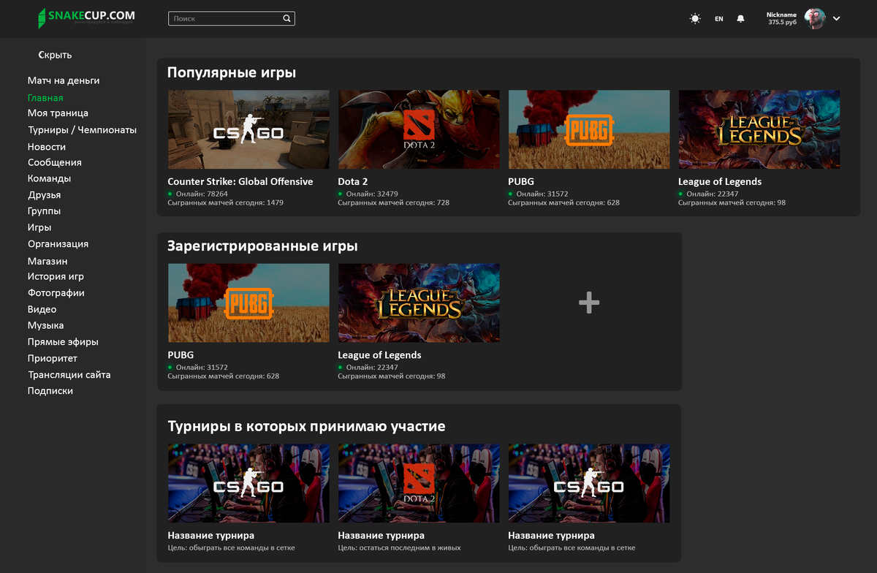Open Фотографии in the sidebar
The height and width of the screenshot is (573, 877).
[x=56, y=293]
